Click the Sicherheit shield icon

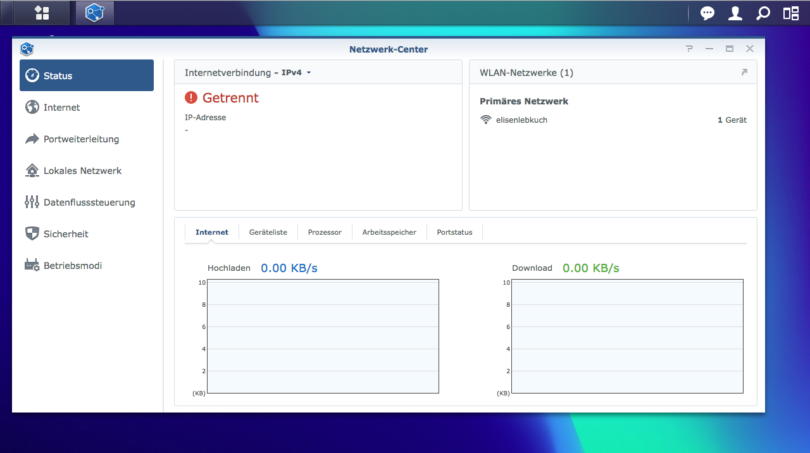(x=32, y=233)
